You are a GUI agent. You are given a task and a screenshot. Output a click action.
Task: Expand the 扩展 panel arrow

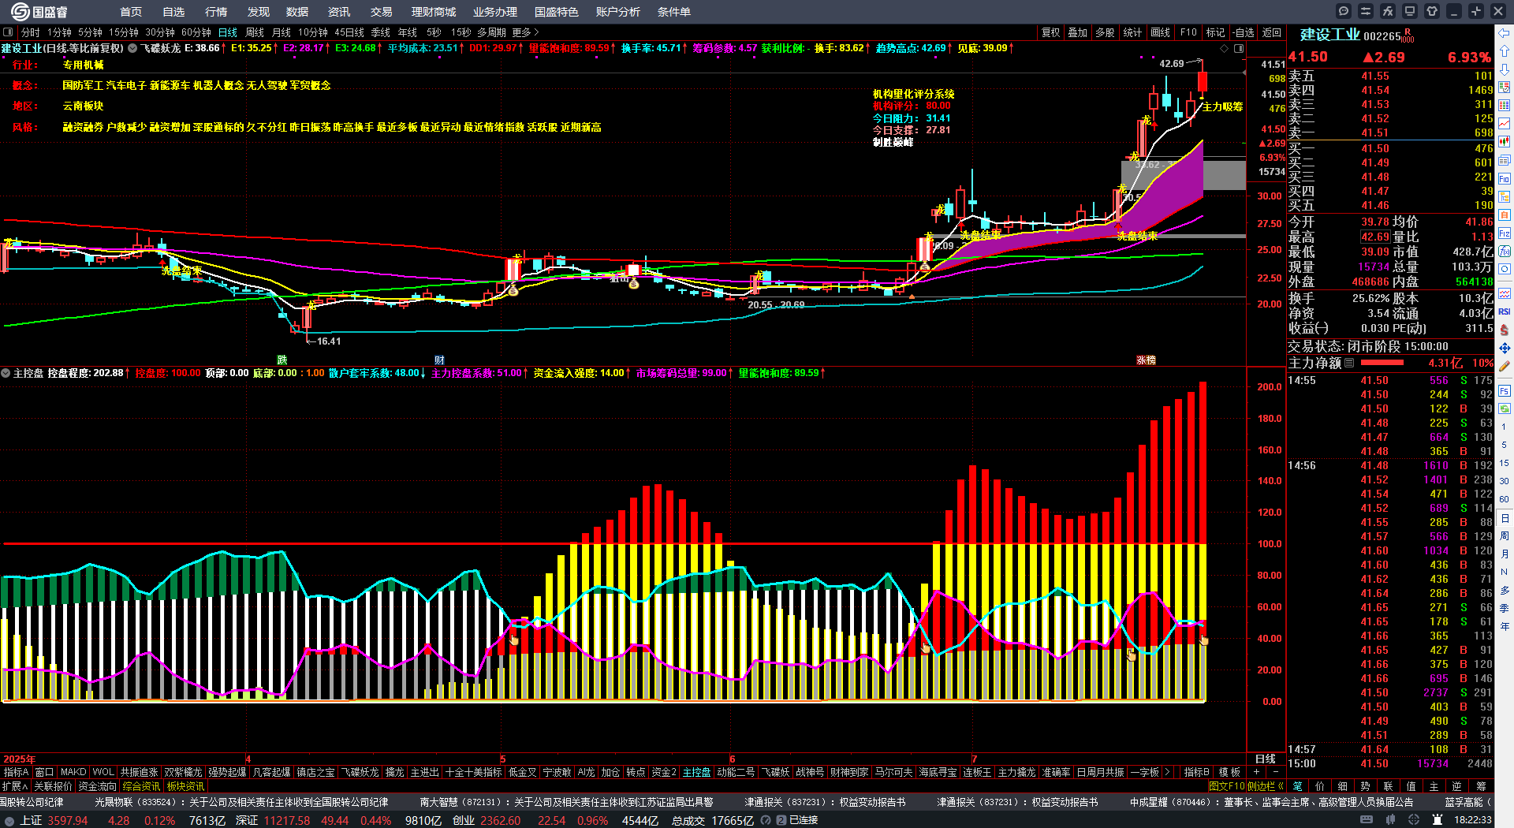click(15, 786)
